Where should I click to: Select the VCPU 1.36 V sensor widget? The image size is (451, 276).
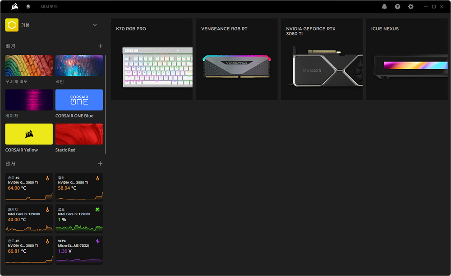79,250
